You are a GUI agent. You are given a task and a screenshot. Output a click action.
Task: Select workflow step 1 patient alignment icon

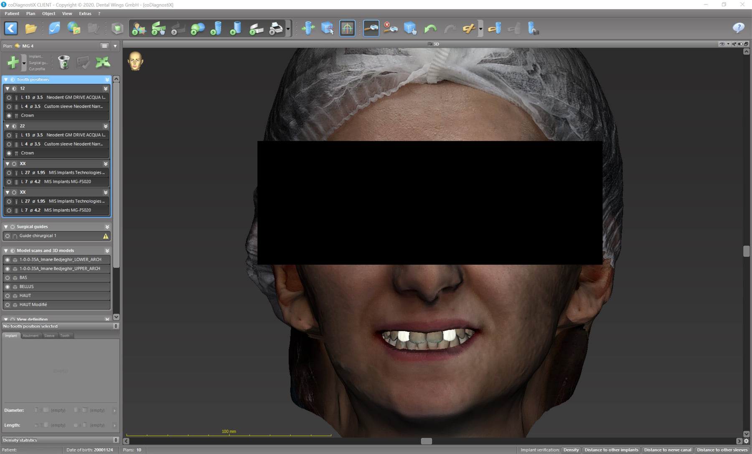tap(138, 28)
